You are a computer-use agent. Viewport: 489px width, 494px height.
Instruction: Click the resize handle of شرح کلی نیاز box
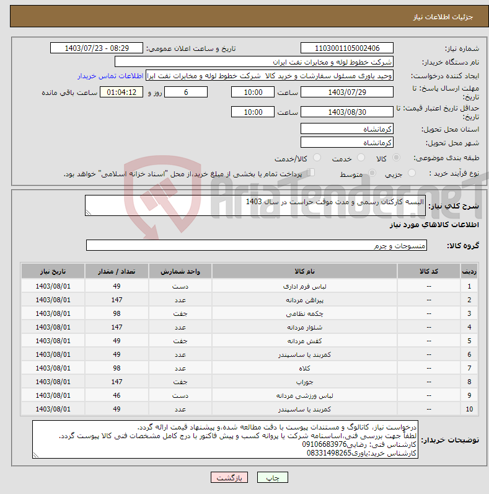point(89,213)
